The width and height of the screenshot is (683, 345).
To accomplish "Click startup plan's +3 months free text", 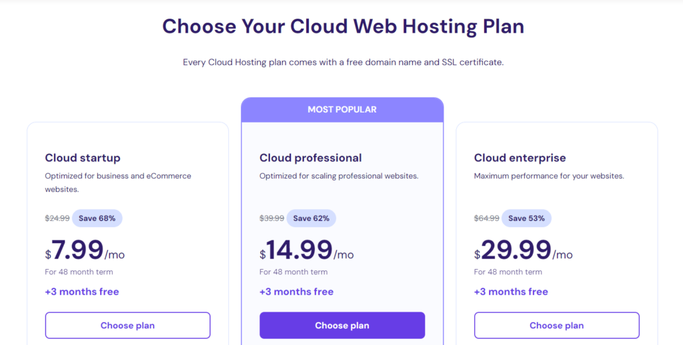I will pos(82,292).
